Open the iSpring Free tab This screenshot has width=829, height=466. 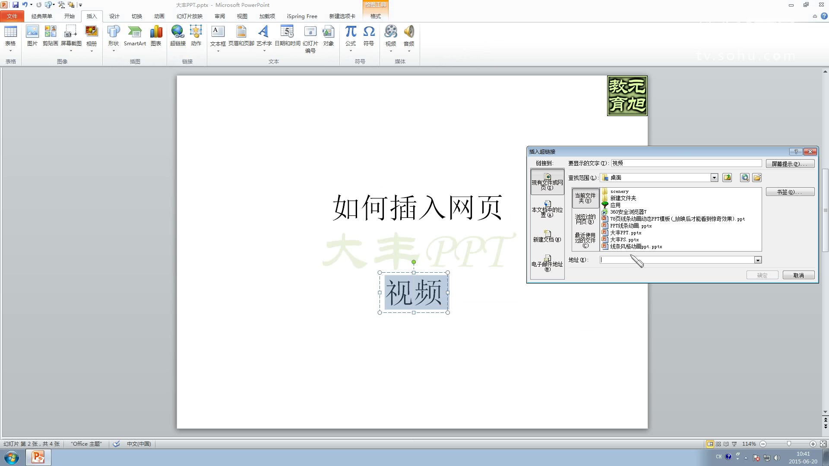click(302, 16)
